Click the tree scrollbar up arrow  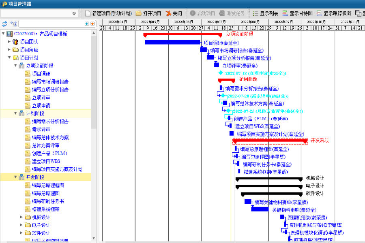[94, 33]
